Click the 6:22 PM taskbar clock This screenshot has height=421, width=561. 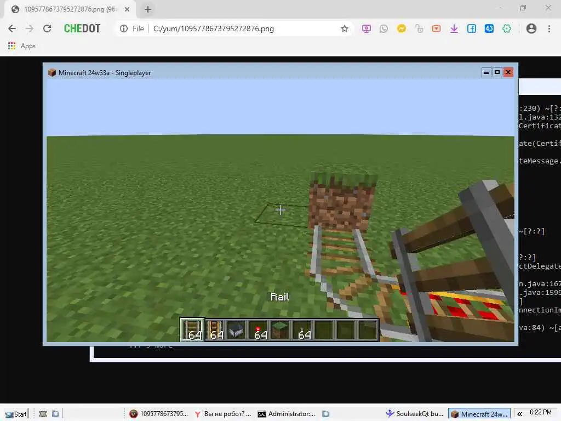541,412
